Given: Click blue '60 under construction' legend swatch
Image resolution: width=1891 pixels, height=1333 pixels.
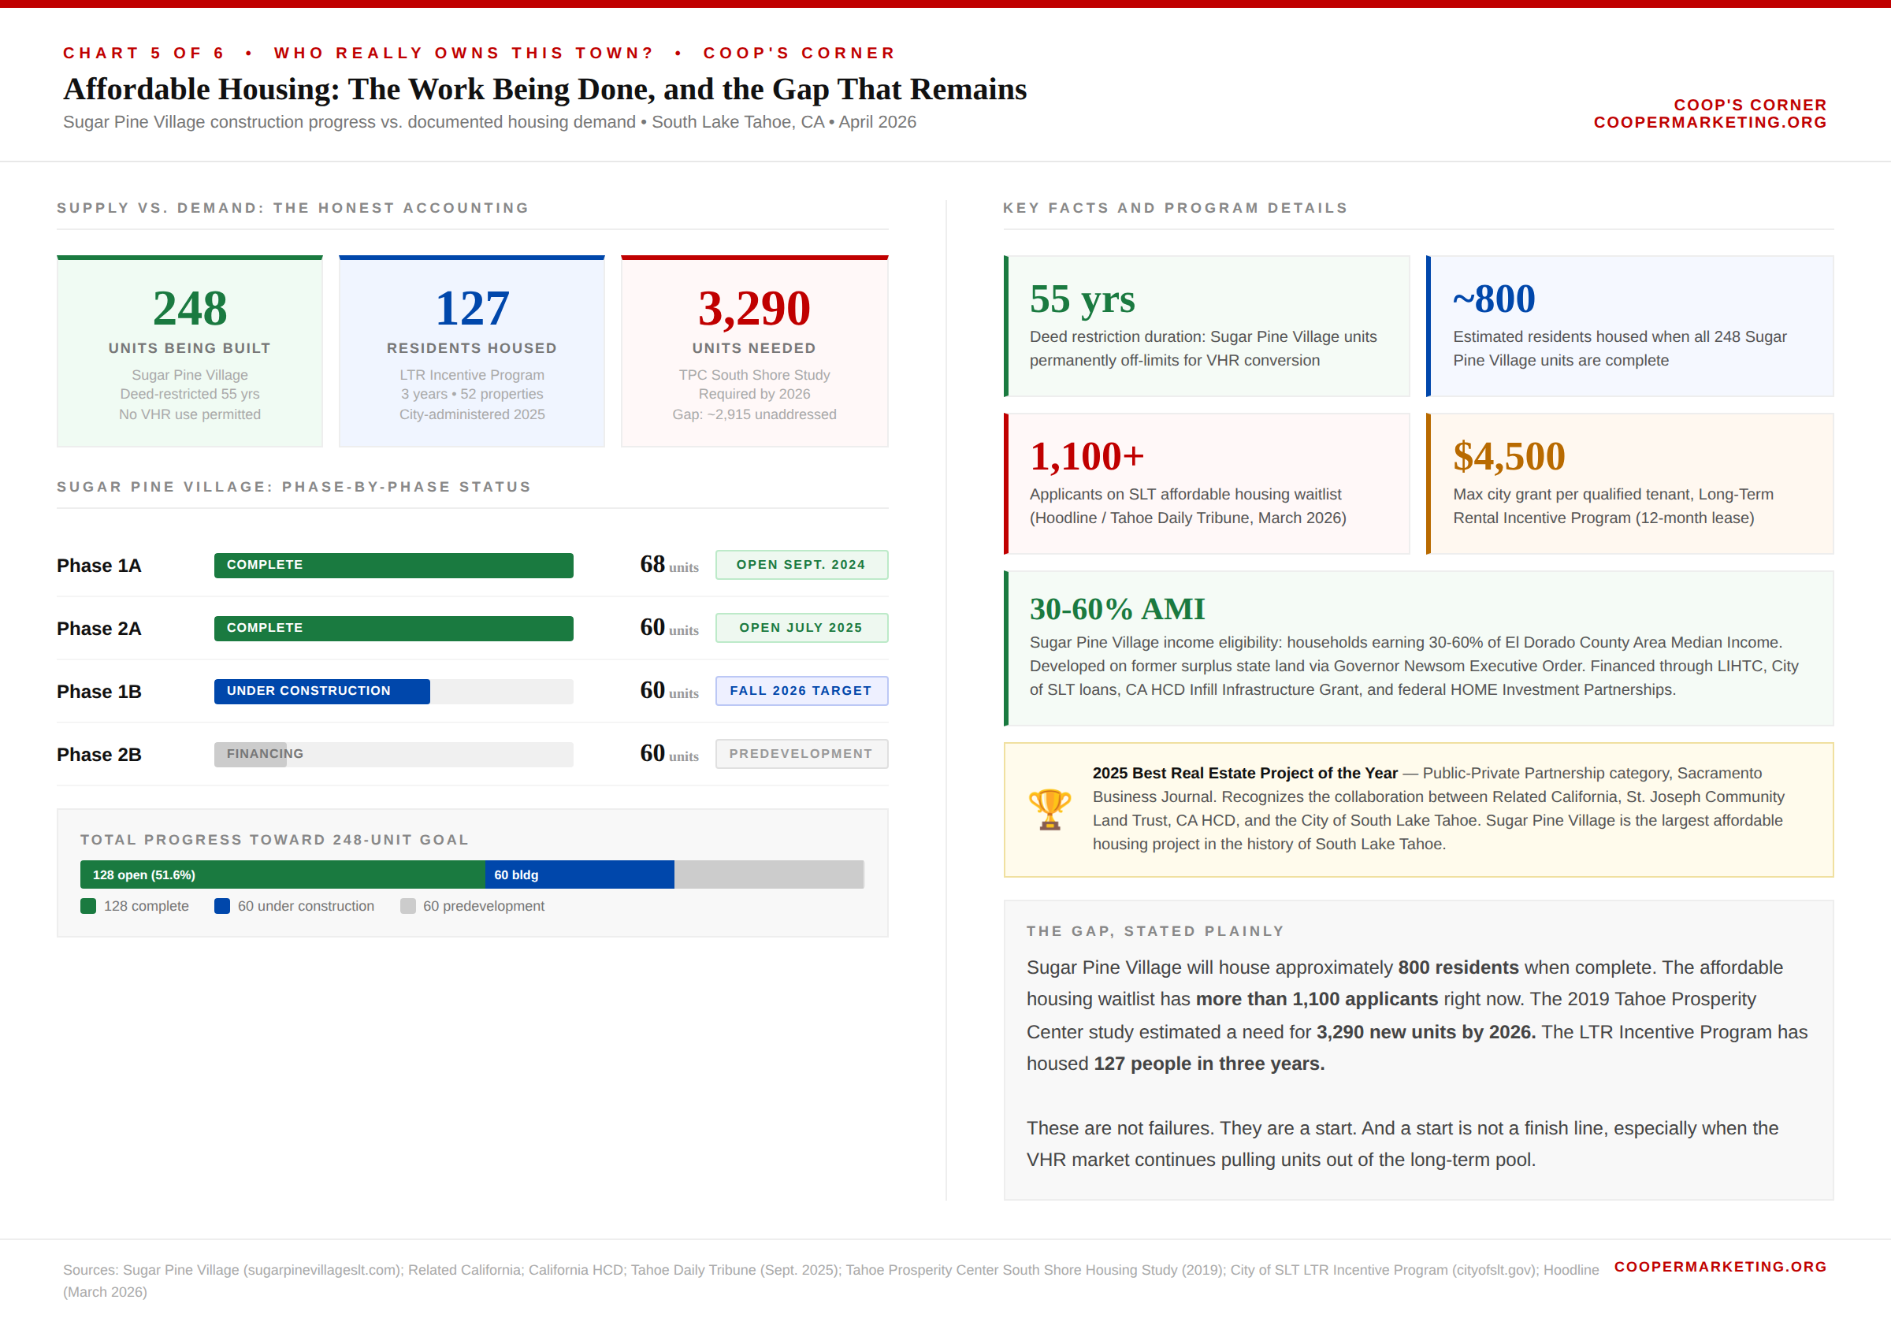Looking at the screenshot, I should 221,906.
